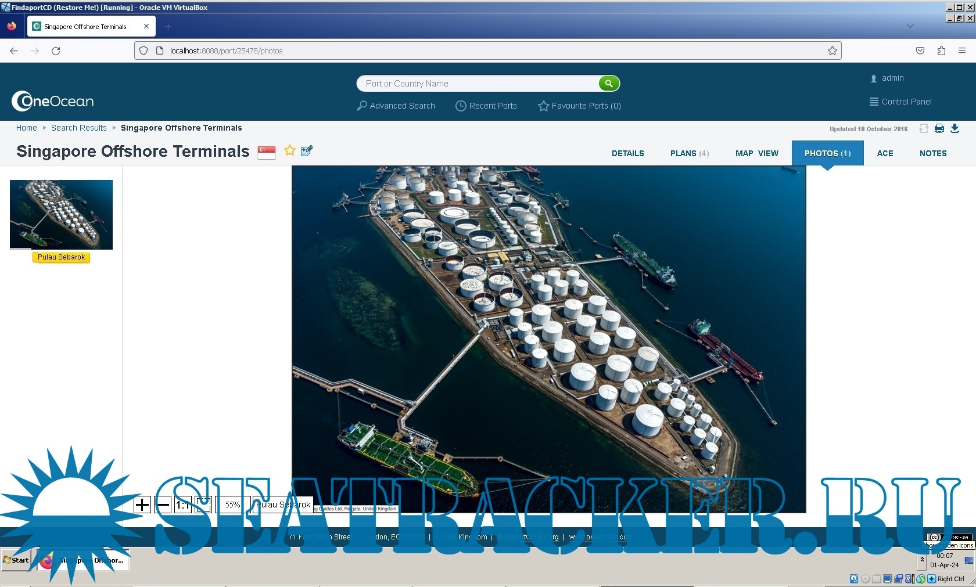Toggle the bookmark star in the address bar
The height and width of the screenshot is (587, 976).
point(831,51)
